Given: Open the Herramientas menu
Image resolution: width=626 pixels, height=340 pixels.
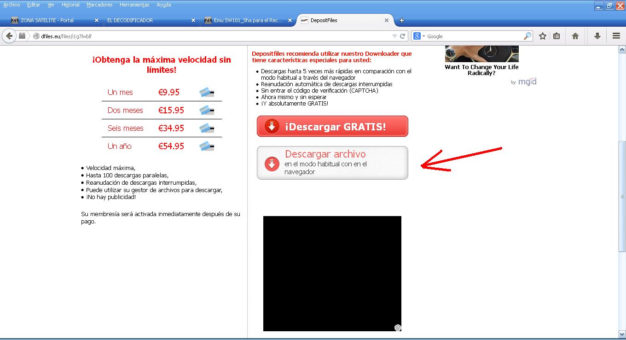Looking at the screenshot, I should (134, 5).
